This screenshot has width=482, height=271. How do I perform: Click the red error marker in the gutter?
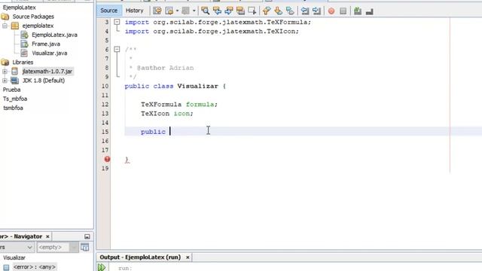(107, 159)
